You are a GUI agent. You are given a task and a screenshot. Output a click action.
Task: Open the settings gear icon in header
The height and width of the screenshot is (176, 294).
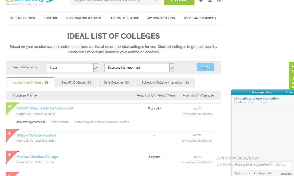(x=219, y=1)
